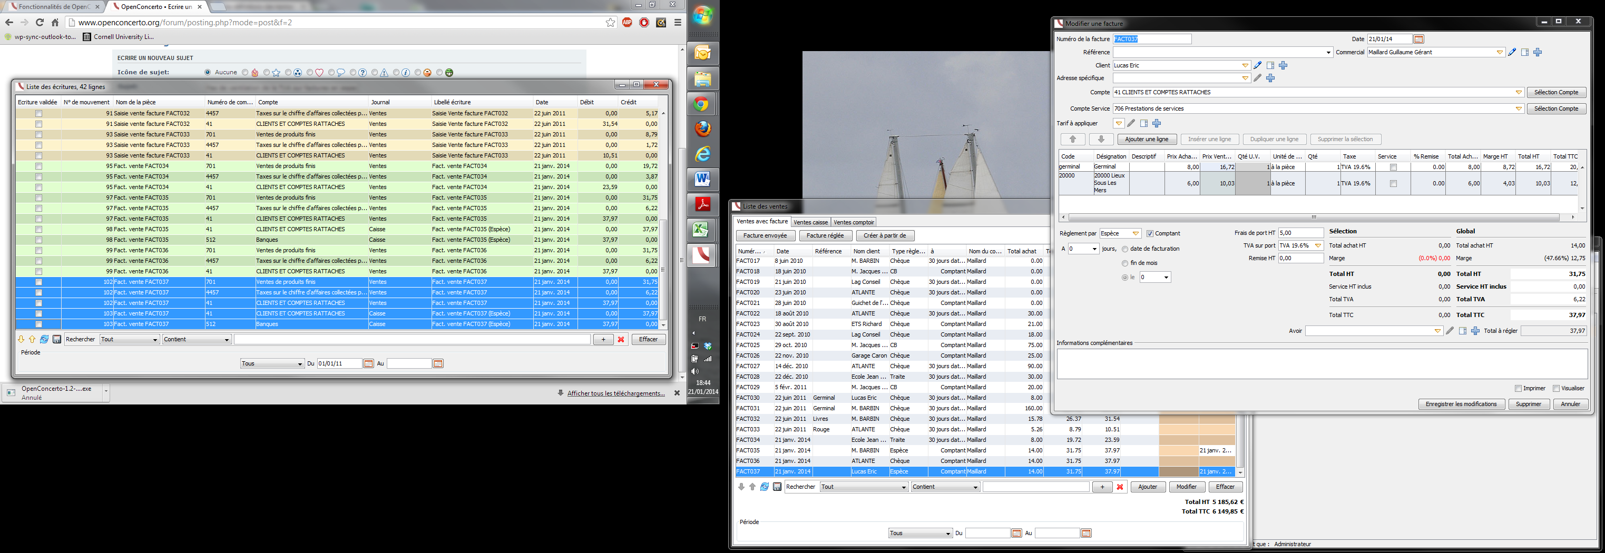The width and height of the screenshot is (1605, 553).
Task: Bookmark page with star icon in Chrome
Action: point(611,23)
